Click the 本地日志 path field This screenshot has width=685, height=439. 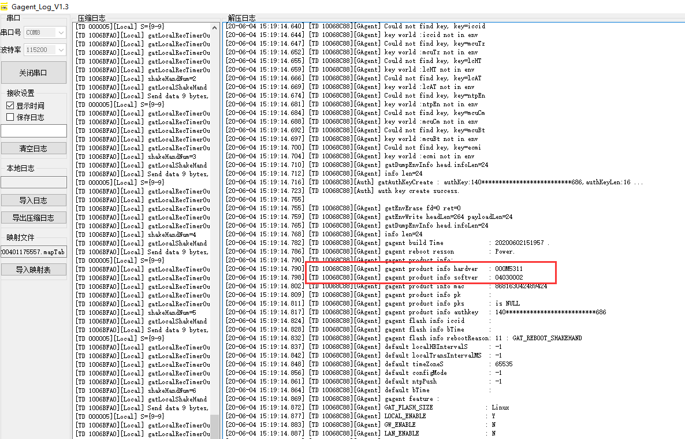pyautogui.click(x=33, y=183)
